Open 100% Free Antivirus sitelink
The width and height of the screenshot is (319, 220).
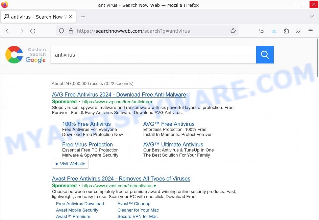click(x=87, y=124)
